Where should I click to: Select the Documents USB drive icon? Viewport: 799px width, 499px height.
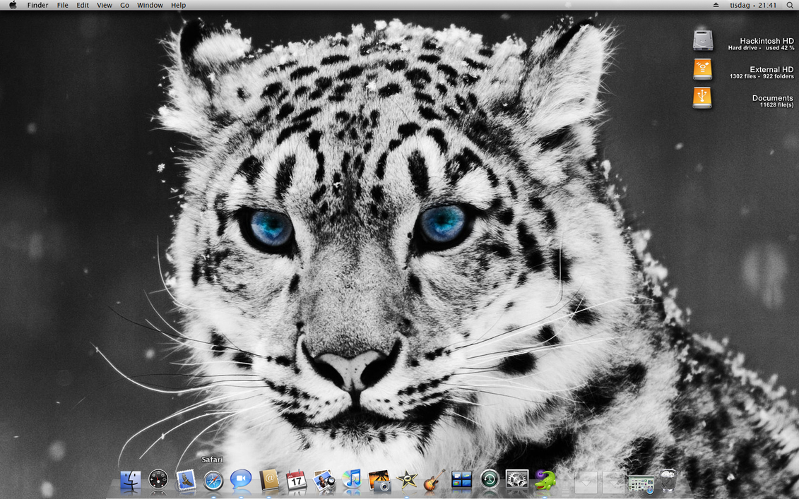tap(702, 98)
